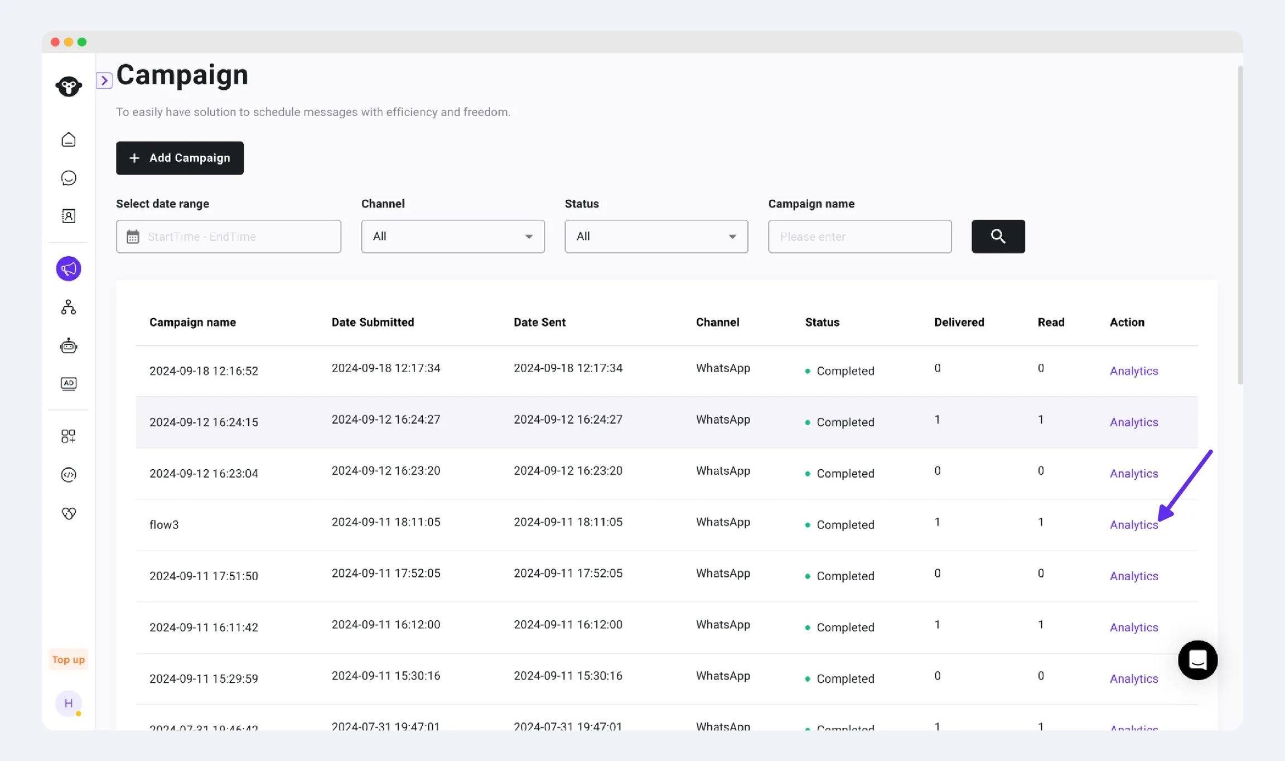Select the megaphone campaign icon
Screen dimensions: 1285x761
pos(69,269)
